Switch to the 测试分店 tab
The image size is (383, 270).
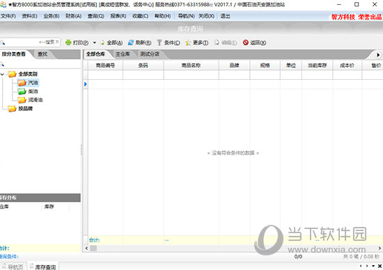coord(150,54)
